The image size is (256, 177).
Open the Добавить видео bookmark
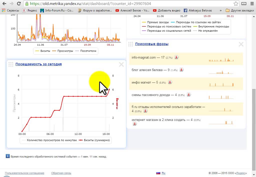coord(166,10)
